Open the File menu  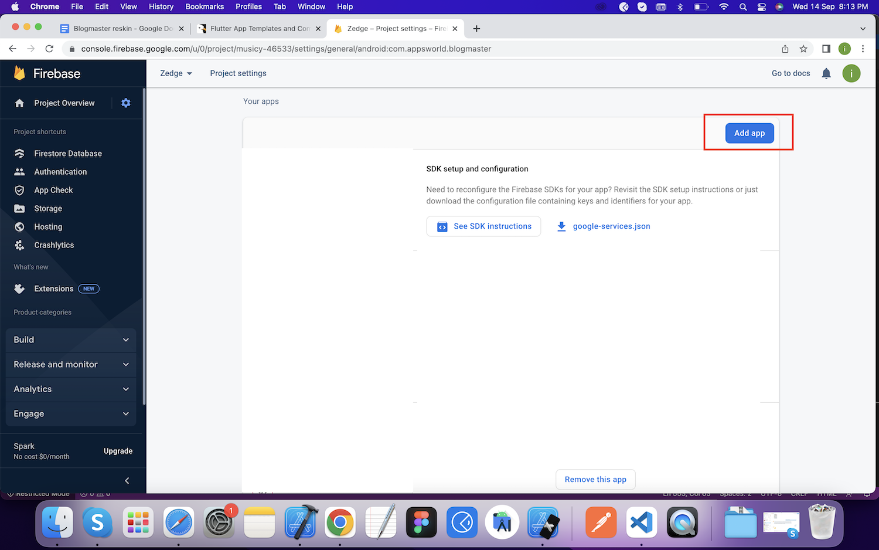coord(77,6)
